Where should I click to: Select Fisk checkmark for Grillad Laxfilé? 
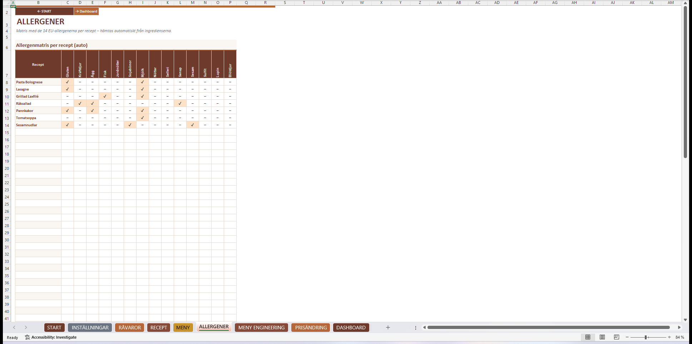105,96
